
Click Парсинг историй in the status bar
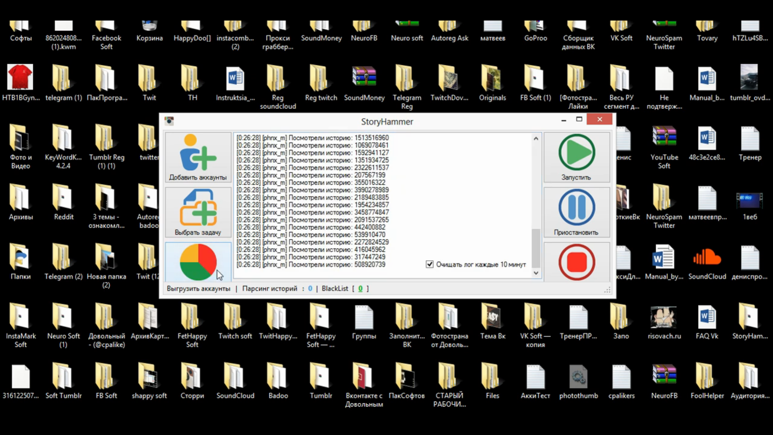[270, 288]
